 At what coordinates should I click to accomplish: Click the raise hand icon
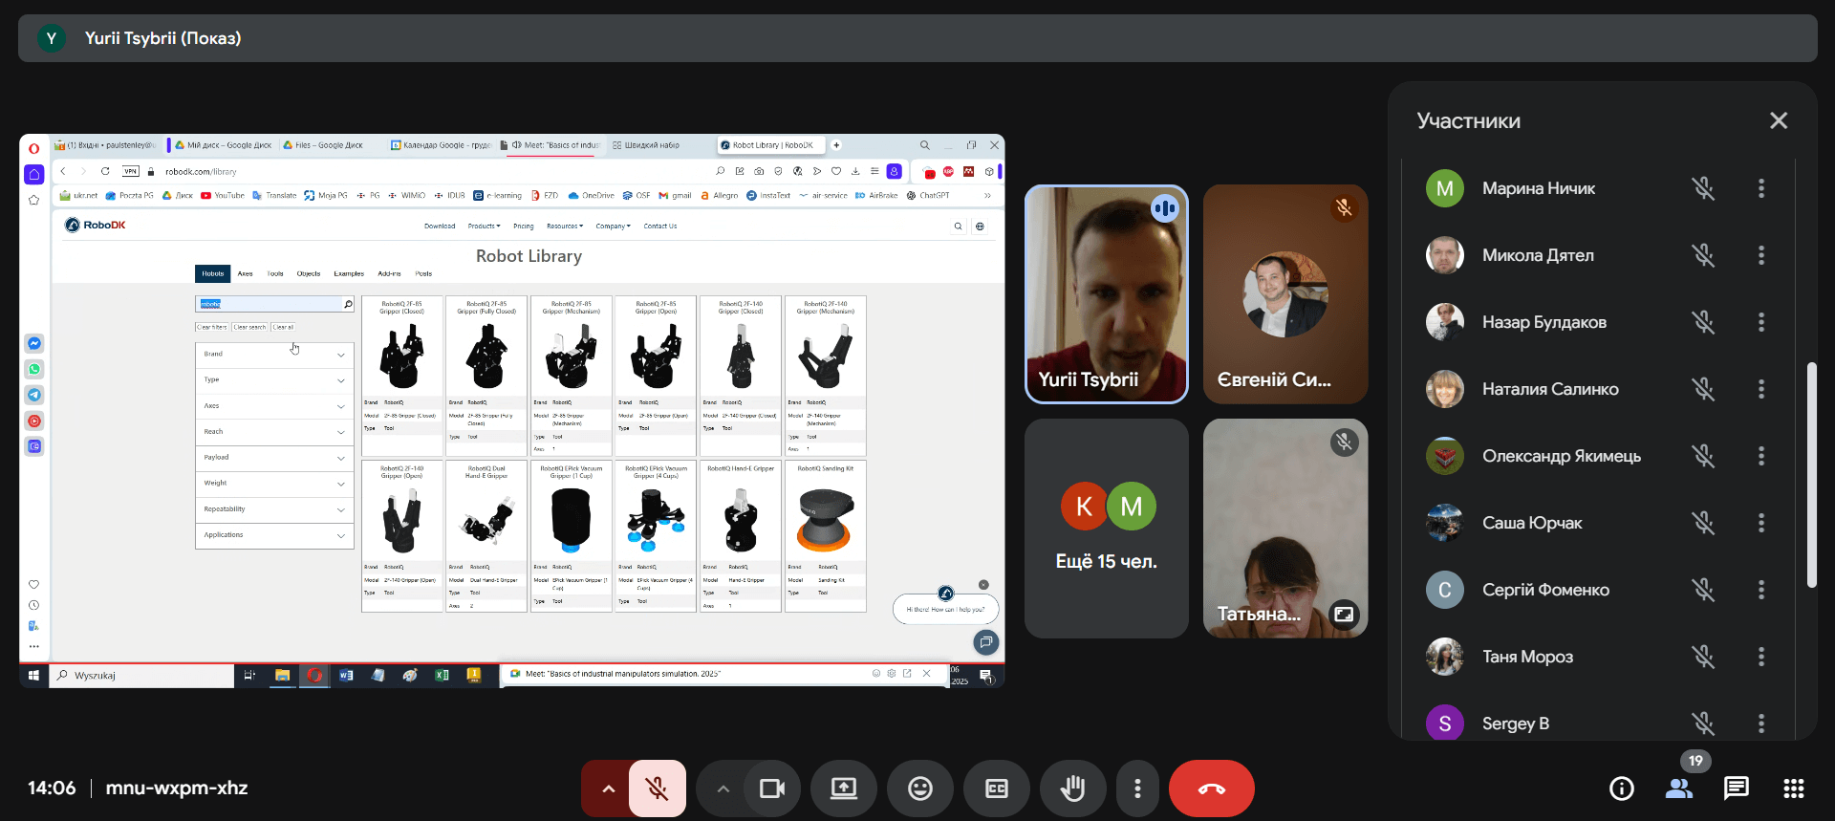coord(1072,789)
